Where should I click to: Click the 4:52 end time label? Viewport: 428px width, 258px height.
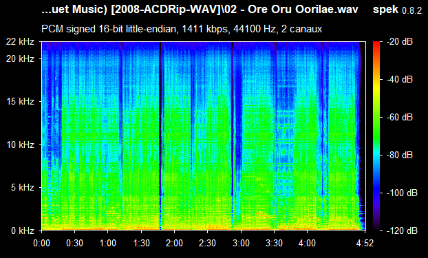tap(365, 243)
